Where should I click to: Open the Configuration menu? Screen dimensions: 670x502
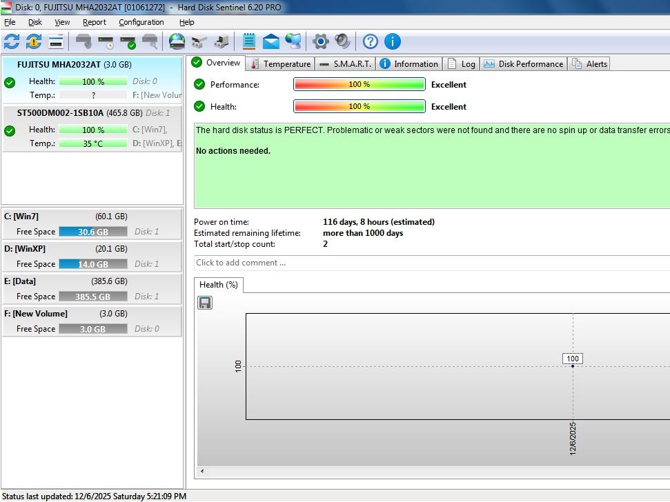141,22
